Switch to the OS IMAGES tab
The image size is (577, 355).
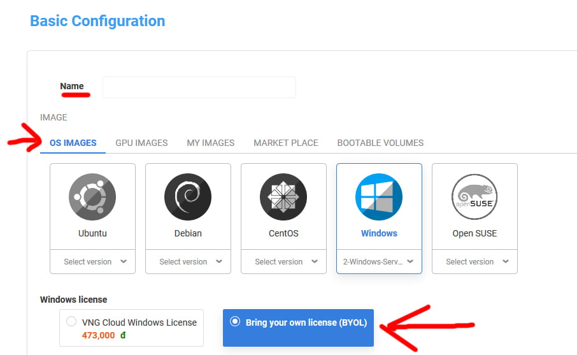click(x=73, y=143)
